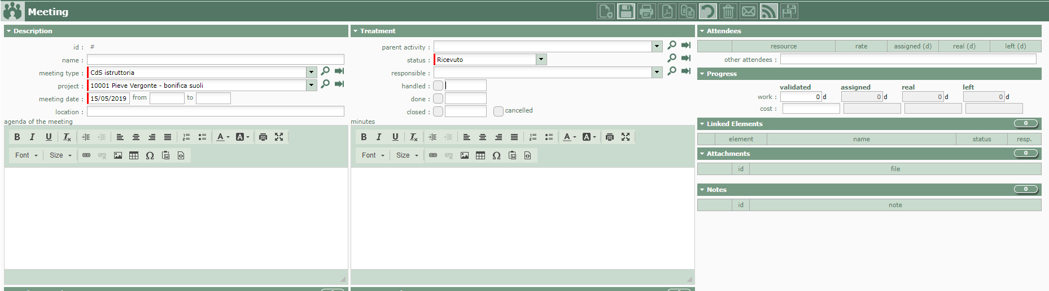Insert special character in minutes editor
Image resolution: width=1049 pixels, height=291 pixels.
point(496,155)
